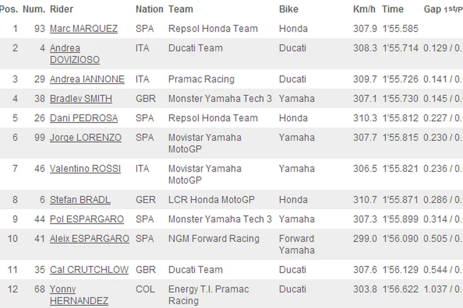Click the Time column header

(x=392, y=9)
